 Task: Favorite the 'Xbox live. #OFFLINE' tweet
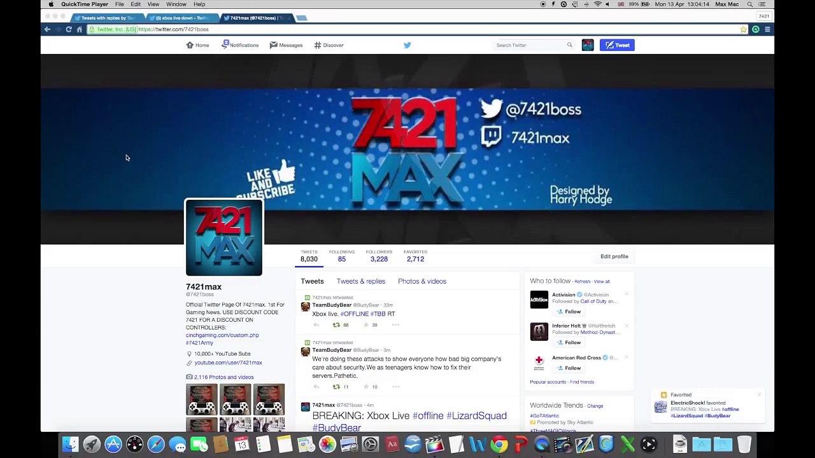tap(366, 325)
